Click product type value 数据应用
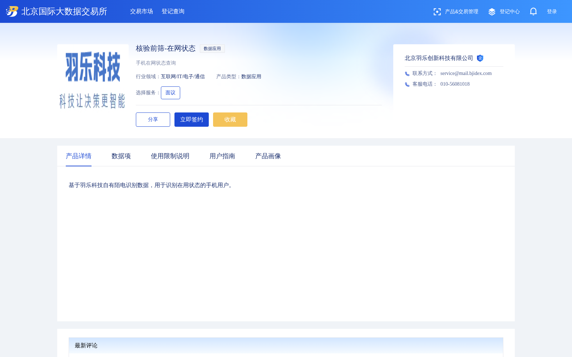572x357 pixels. tap(251, 77)
